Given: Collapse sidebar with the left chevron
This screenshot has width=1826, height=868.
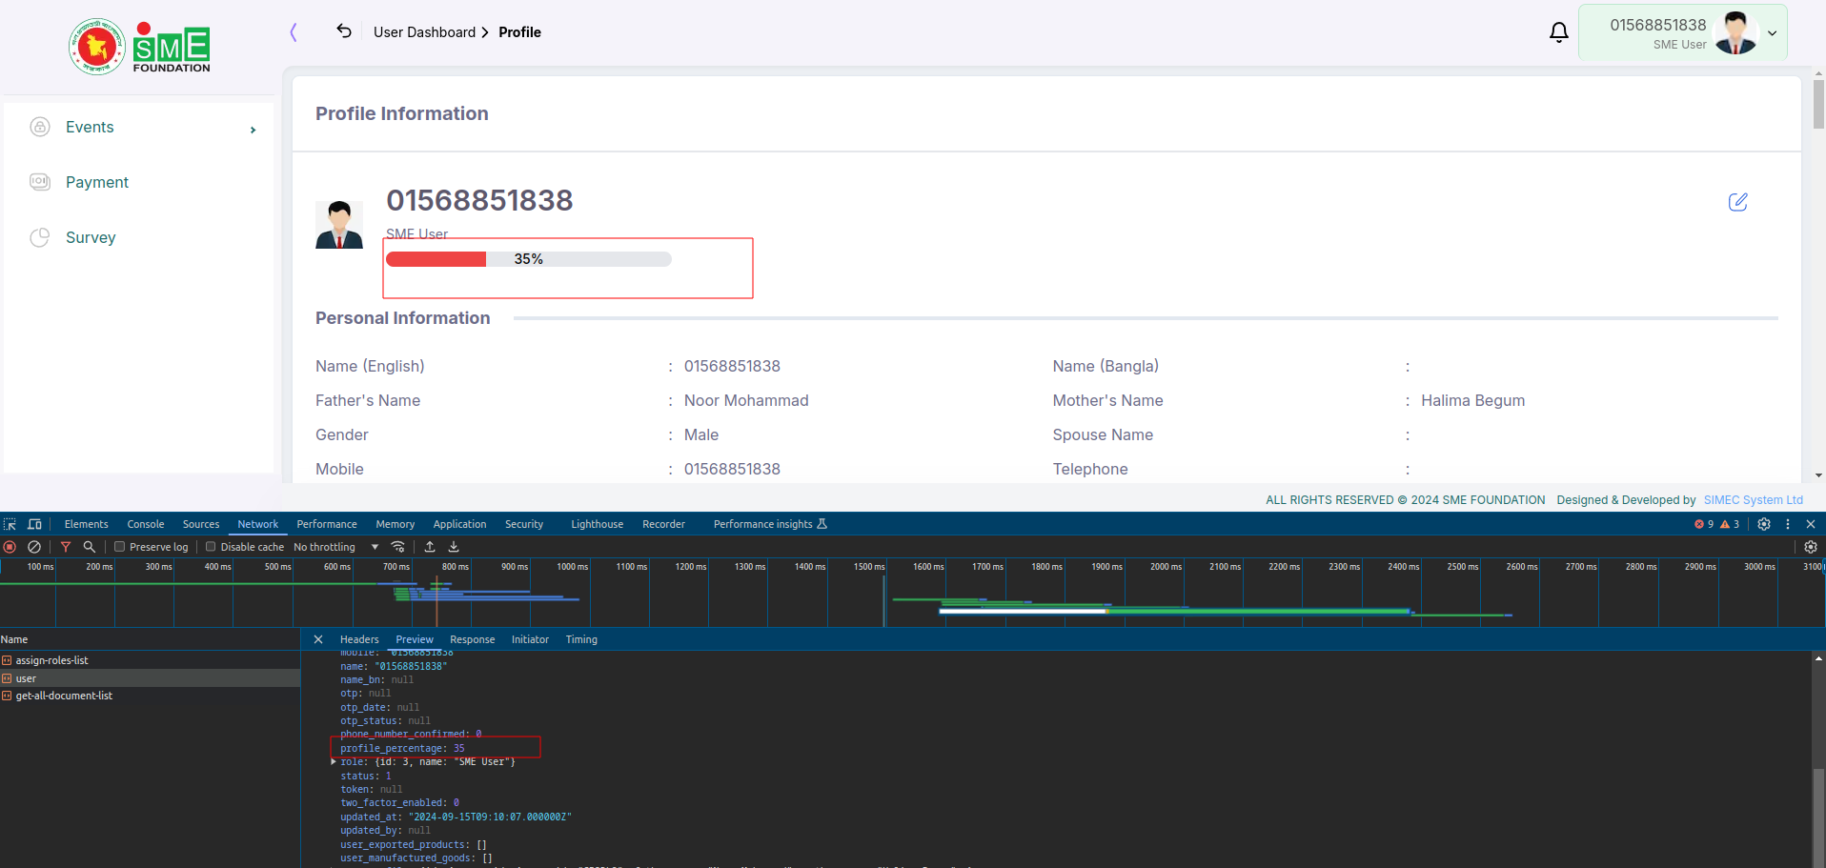Looking at the screenshot, I should (x=294, y=32).
